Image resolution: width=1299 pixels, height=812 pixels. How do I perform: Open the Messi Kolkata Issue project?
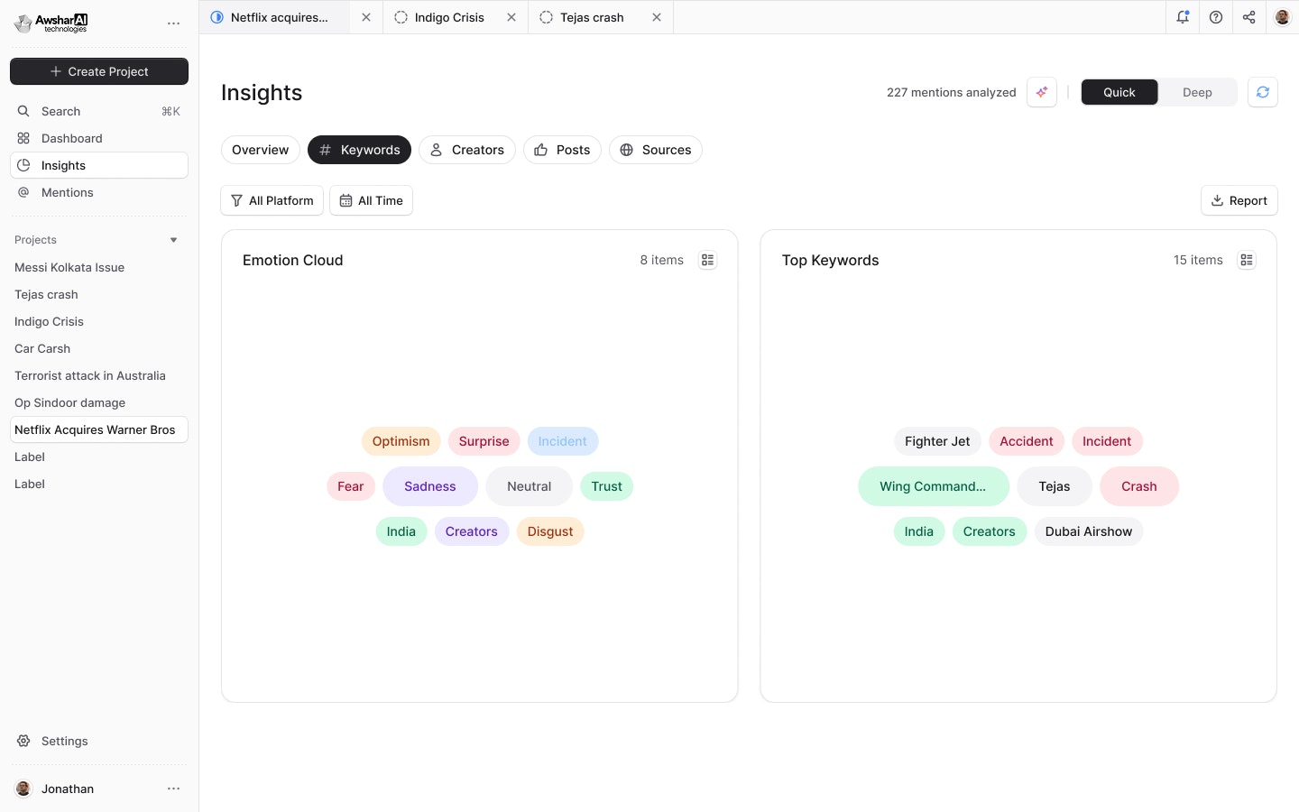tap(69, 267)
